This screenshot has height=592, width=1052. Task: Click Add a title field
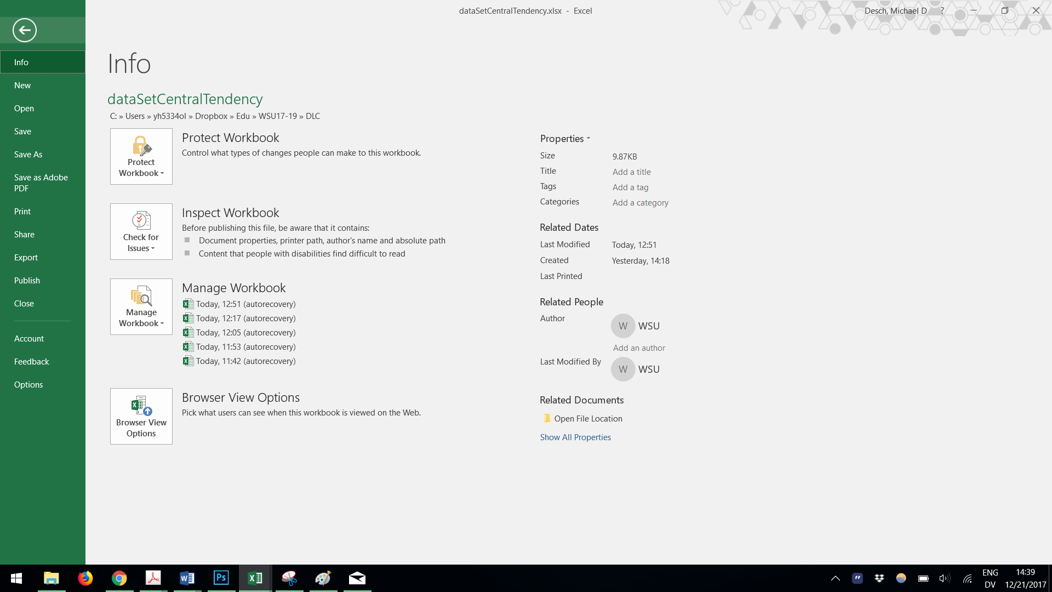[631, 172]
